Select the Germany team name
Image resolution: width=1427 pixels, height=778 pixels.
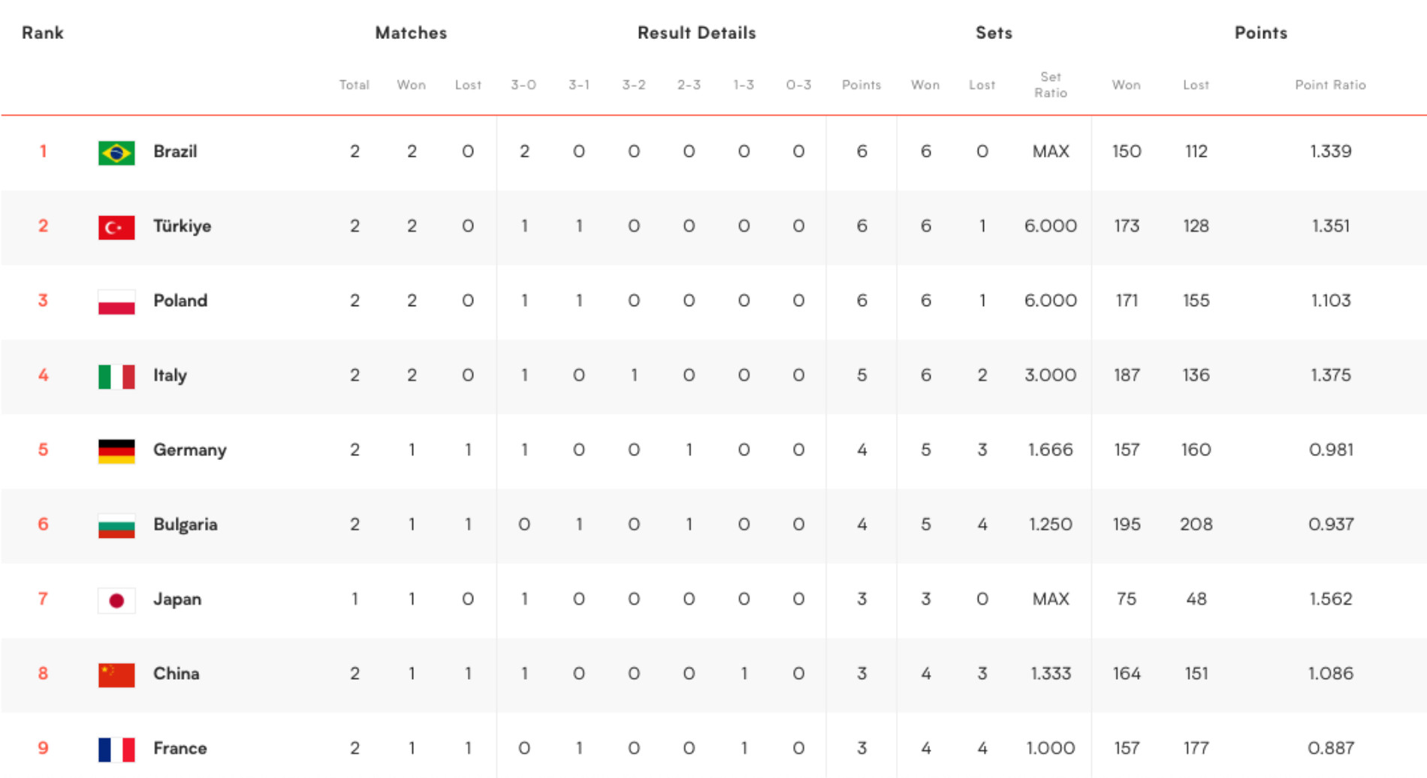(x=189, y=449)
